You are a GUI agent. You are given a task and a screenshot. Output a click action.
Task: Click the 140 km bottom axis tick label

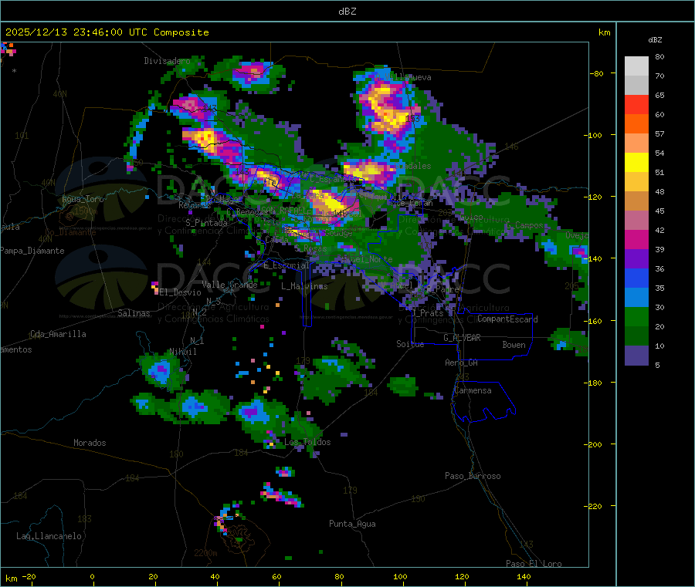click(524, 576)
